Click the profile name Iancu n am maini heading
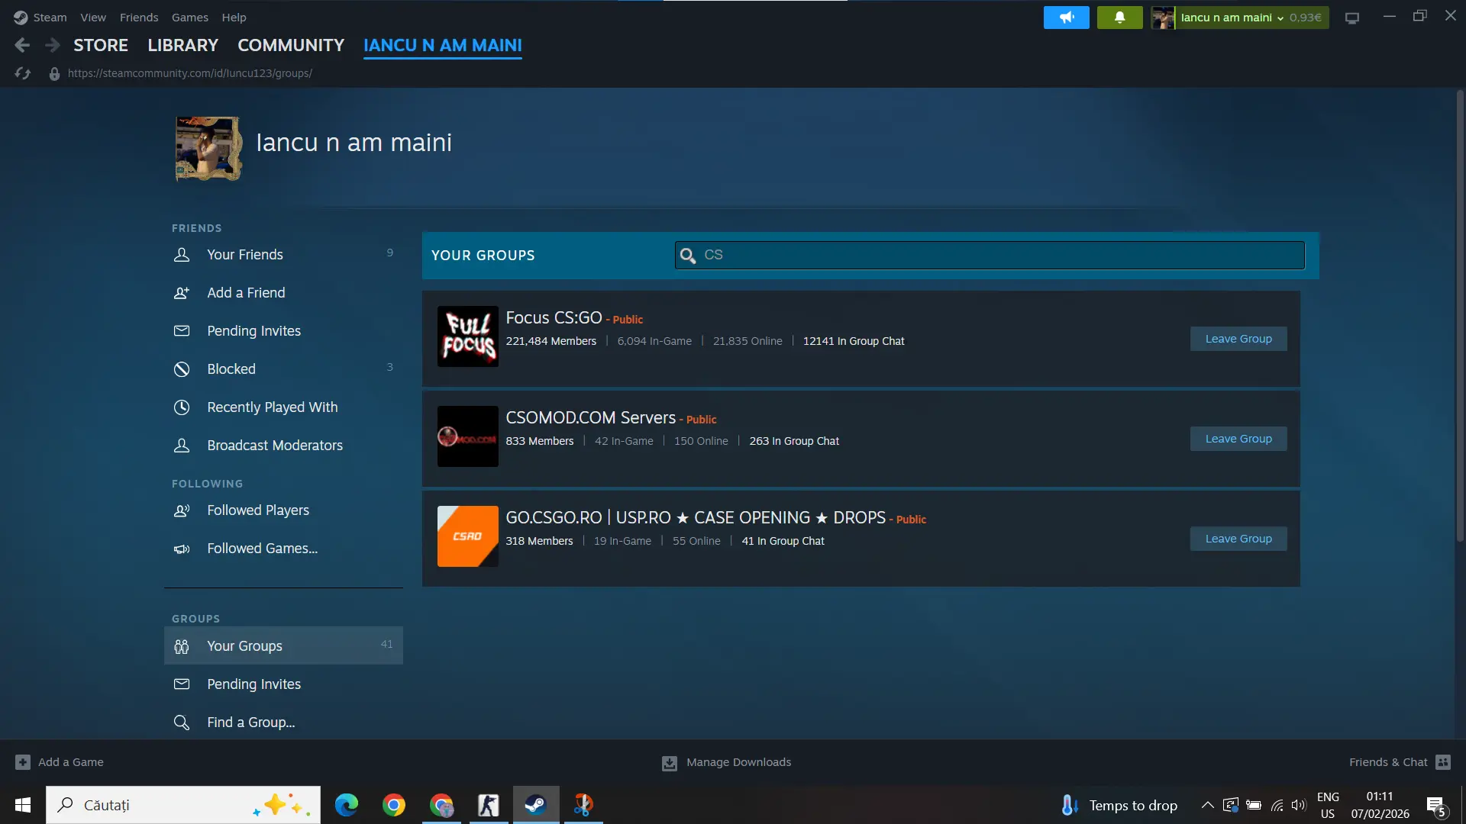The image size is (1466, 824). (x=354, y=143)
